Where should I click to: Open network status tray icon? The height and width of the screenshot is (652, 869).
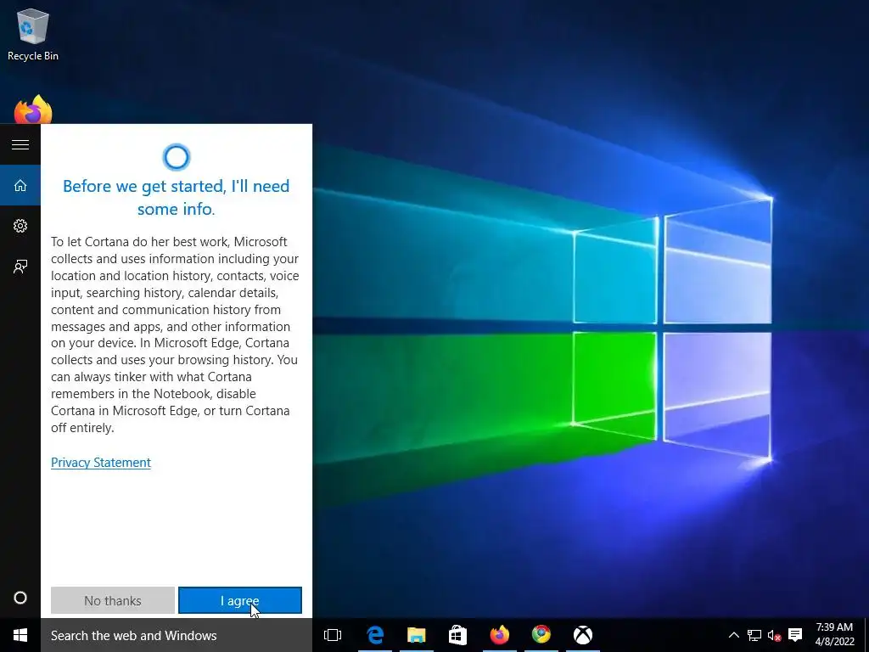(x=754, y=635)
